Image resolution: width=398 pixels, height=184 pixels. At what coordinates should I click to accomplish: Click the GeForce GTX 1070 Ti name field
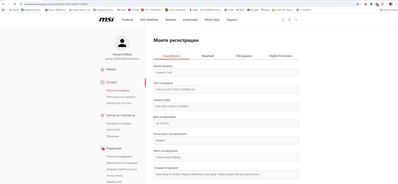pos(226,90)
